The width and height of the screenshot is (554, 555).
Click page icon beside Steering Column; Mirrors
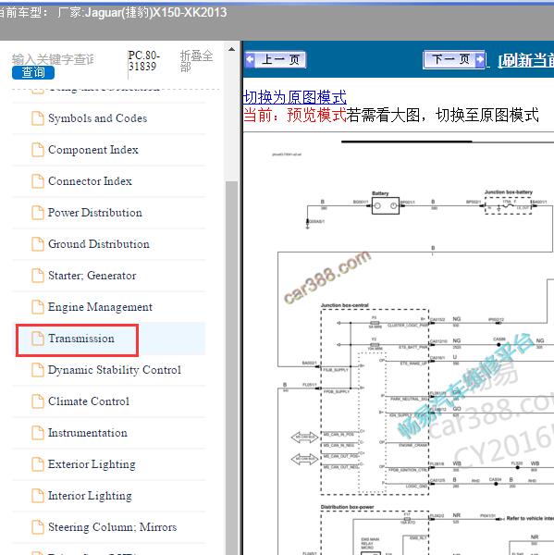(x=38, y=527)
